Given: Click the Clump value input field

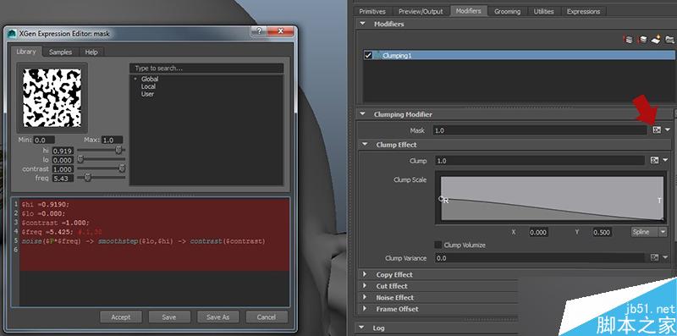Looking at the screenshot, I should pos(540,161).
